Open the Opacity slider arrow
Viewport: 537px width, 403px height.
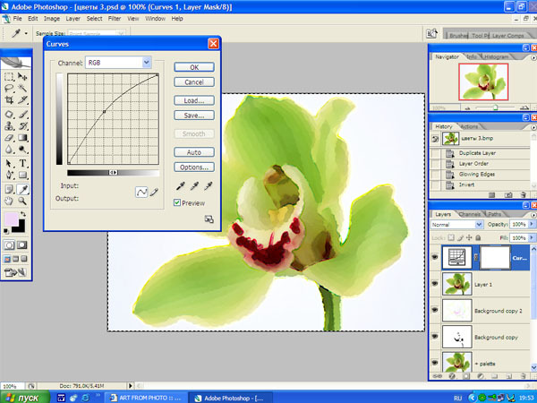pos(532,224)
